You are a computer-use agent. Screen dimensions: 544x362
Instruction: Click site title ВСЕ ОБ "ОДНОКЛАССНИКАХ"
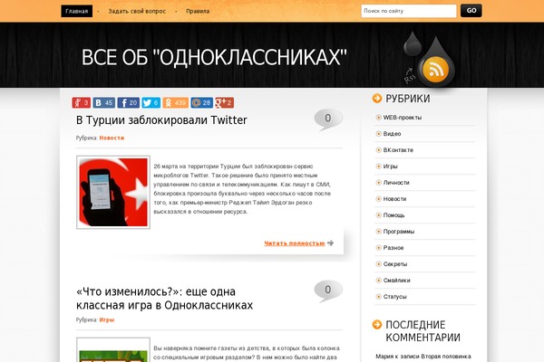coord(214,57)
